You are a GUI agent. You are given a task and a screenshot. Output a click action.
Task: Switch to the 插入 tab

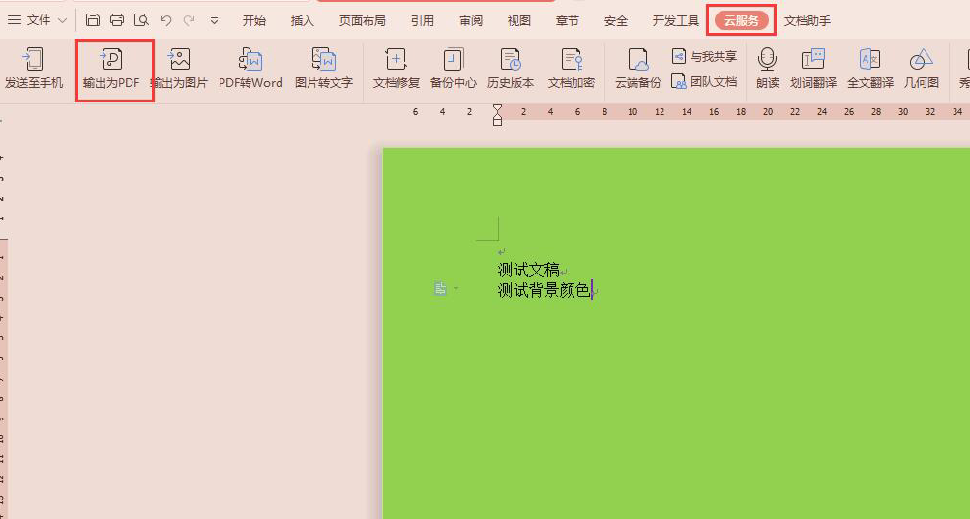(x=302, y=20)
